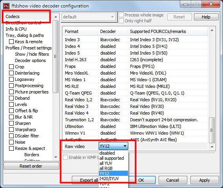Image resolution: width=223 pixels, height=188 pixels.
Task: Open Decoder options page
Action: click(x=30, y=60)
